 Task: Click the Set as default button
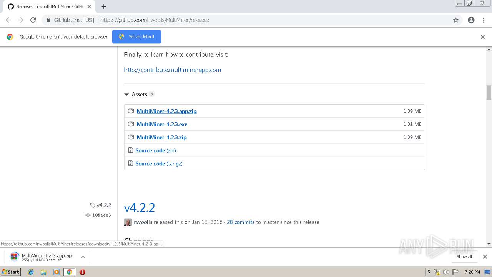(136, 37)
